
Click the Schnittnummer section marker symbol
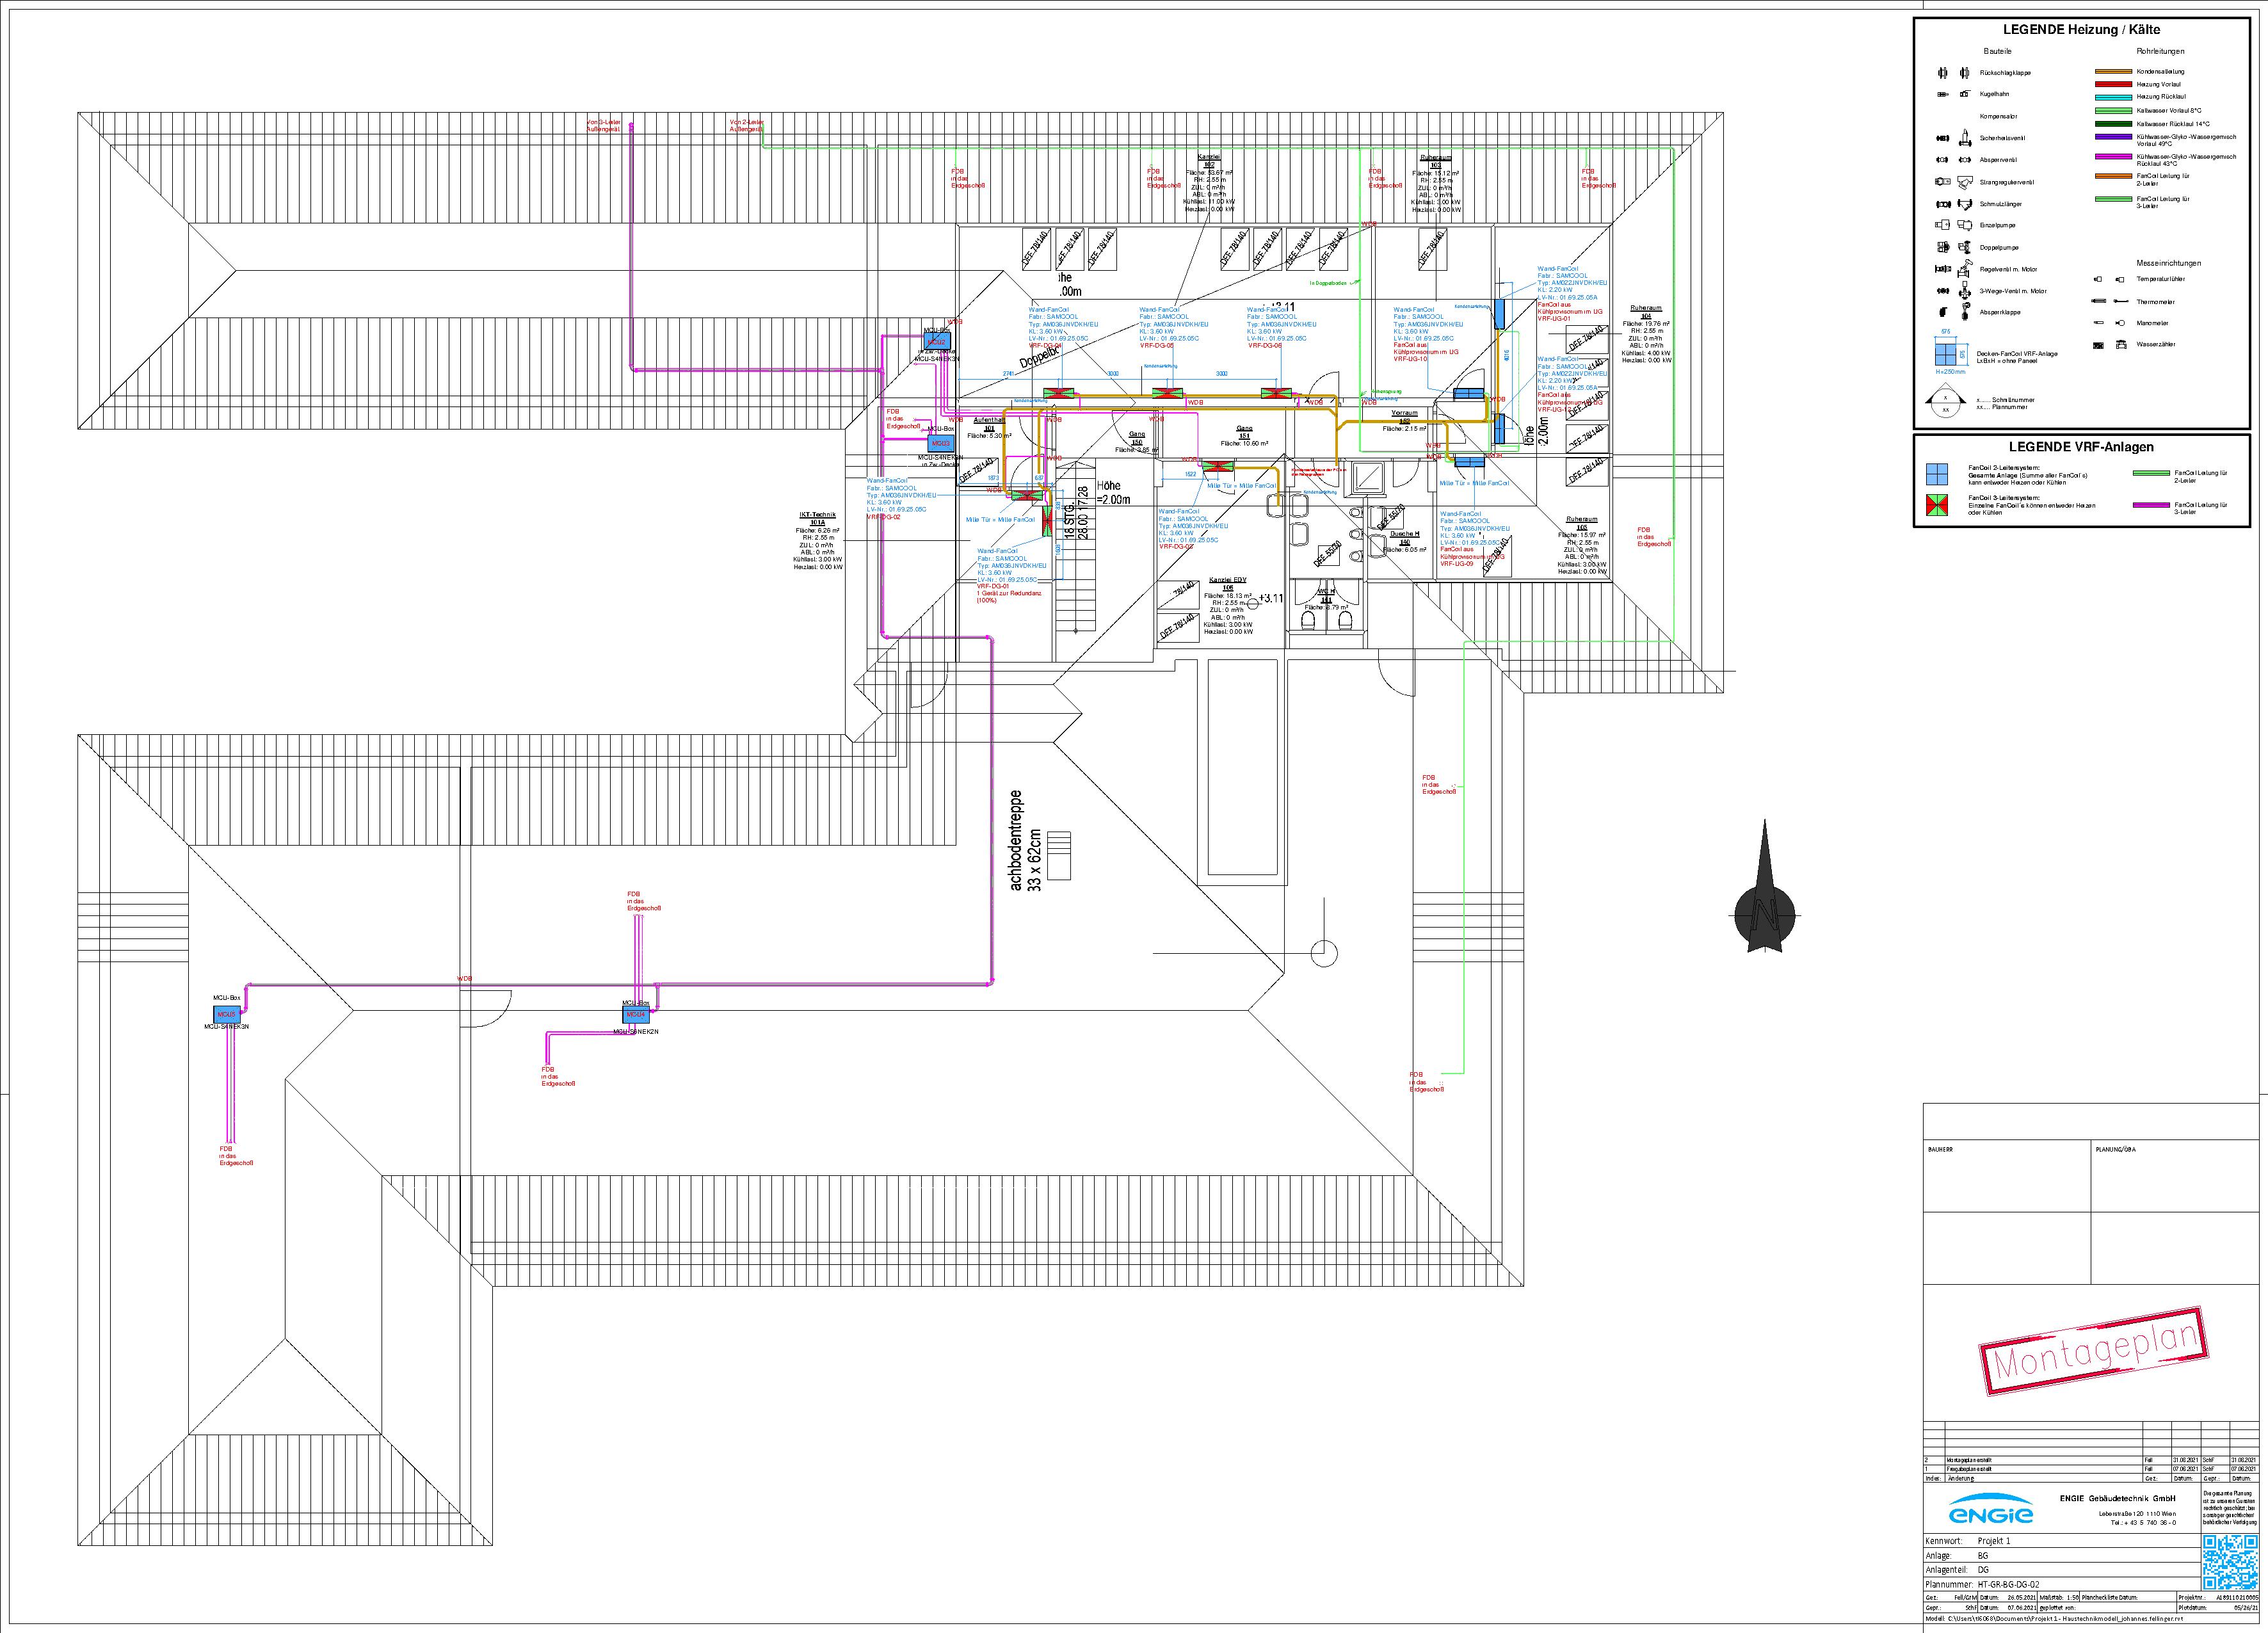[1945, 404]
